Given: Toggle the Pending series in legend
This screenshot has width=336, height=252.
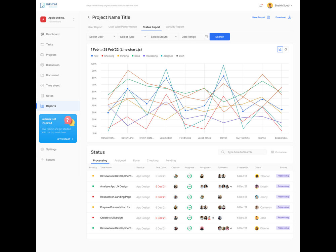Looking at the screenshot, I should [123, 56].
